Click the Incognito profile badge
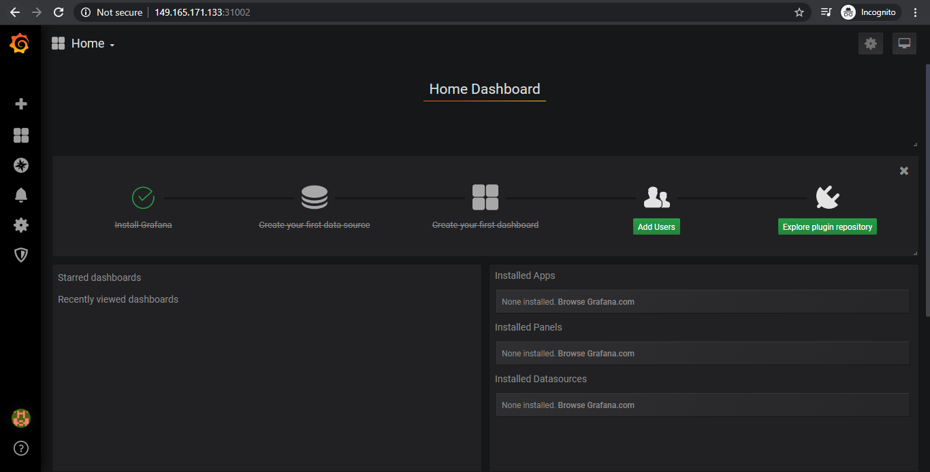 869,12
